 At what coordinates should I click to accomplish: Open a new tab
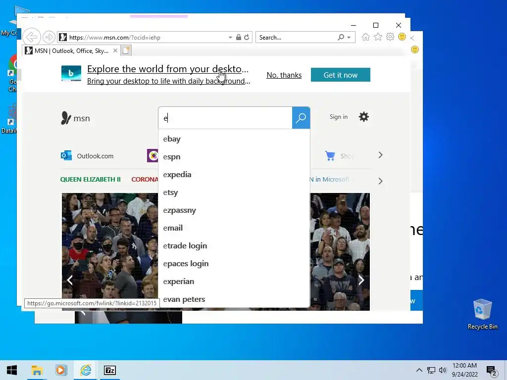tap(126, 50)
